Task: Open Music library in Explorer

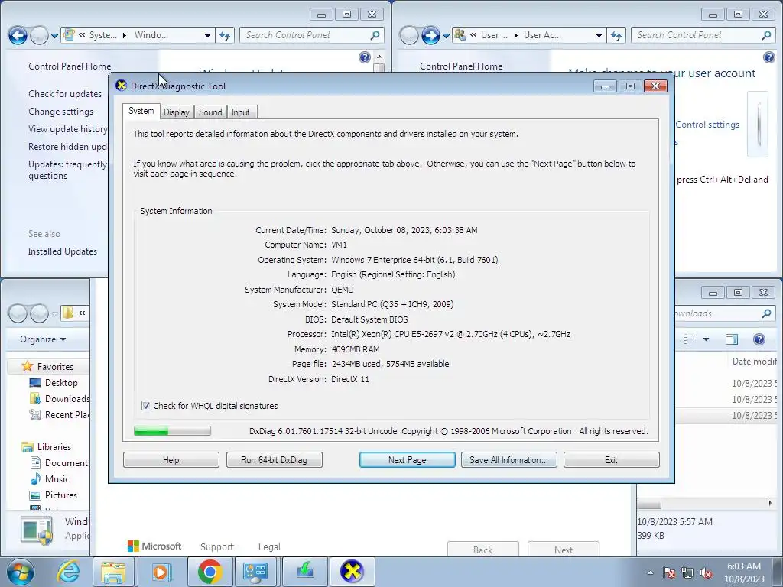Action: (x=57, y=478)
